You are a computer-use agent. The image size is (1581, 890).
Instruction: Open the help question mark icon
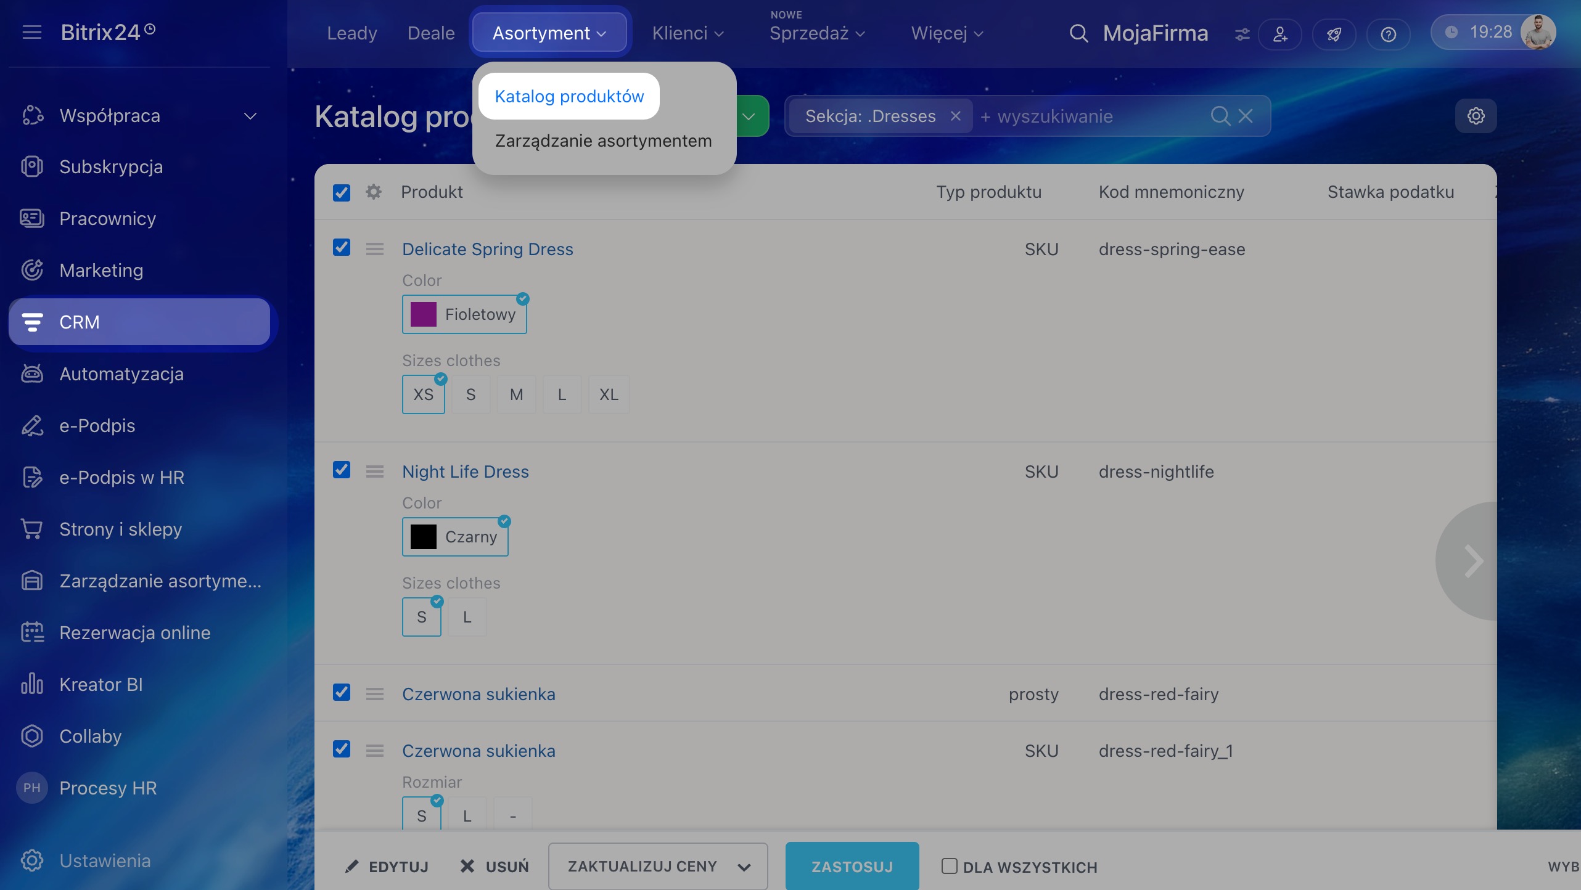[x=1388, y=35]
